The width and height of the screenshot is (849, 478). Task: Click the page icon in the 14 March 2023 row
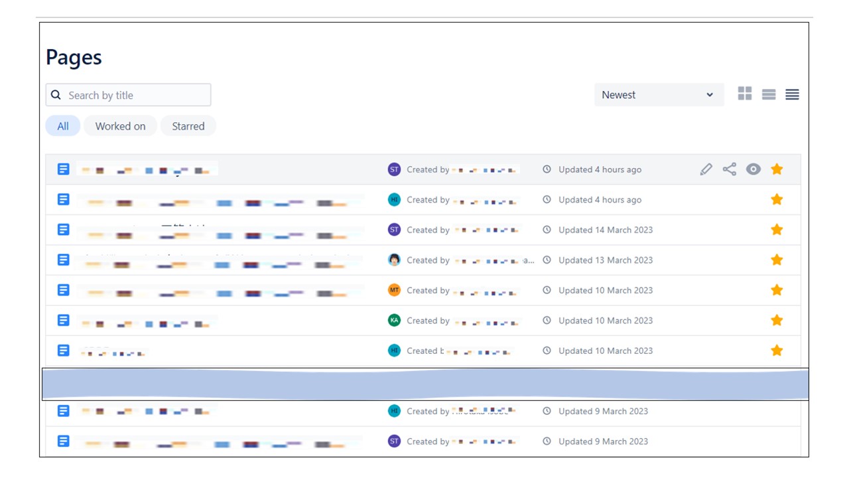(x=63, y=230)
